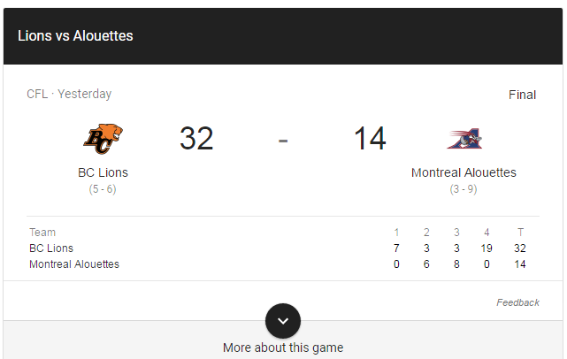Click the CFL · Yesterday league label
Screen dimensions: 567x359
(69, 94)
